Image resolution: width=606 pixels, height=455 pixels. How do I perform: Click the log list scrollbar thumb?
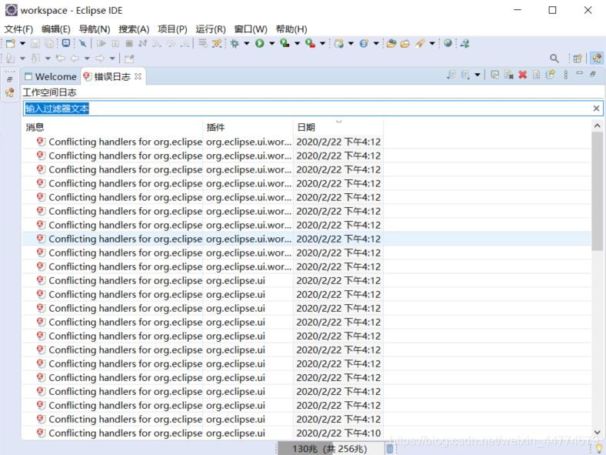[597, 191]
